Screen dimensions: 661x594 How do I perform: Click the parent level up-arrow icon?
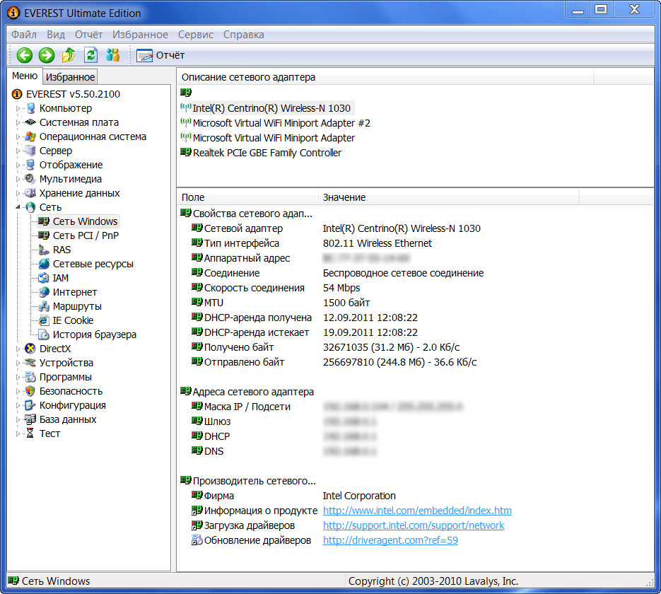[69, 55]
